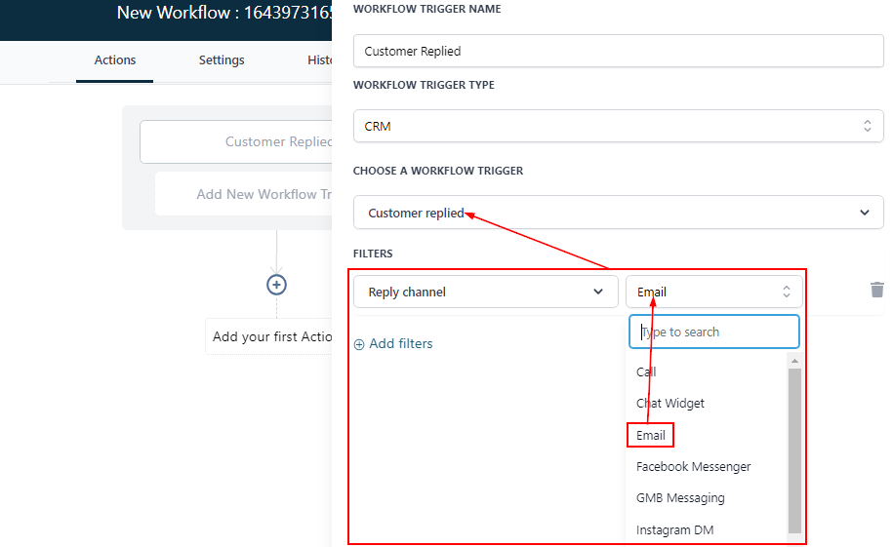Click the Add filters link
This screenshot has width=892, height=547.
click(400, 343)
